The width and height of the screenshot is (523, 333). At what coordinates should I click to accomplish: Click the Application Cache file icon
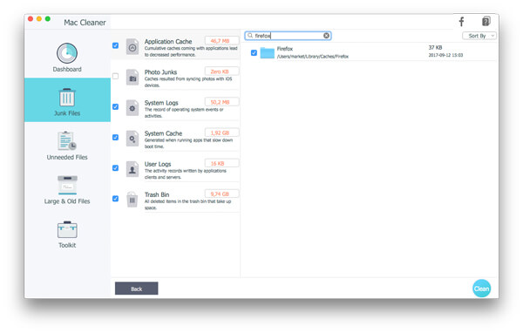(132, 46)
